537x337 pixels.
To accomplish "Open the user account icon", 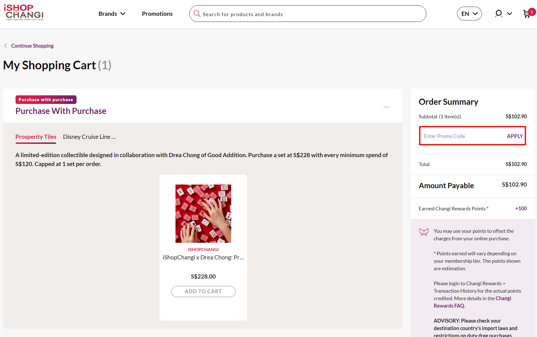I will point(498,13).
